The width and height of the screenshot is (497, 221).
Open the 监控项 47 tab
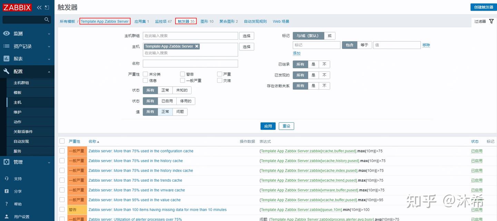[163, 21]
